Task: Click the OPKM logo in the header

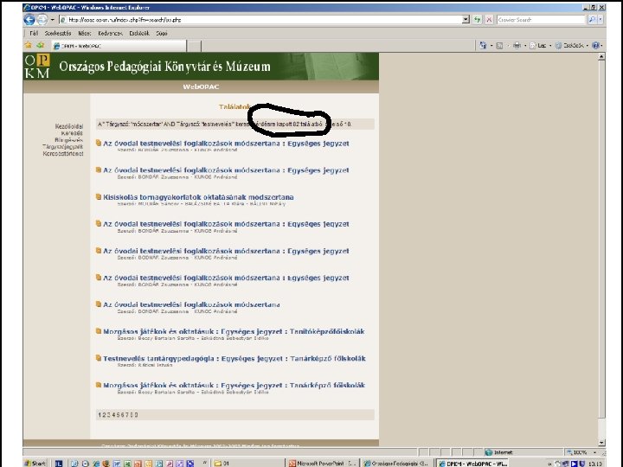Action: (x=37, y=67)
